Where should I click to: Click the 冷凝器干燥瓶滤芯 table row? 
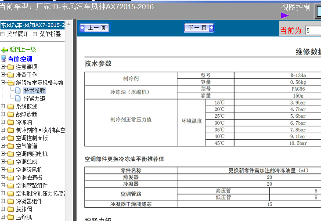pyautogui.click(x=203, y=204)
